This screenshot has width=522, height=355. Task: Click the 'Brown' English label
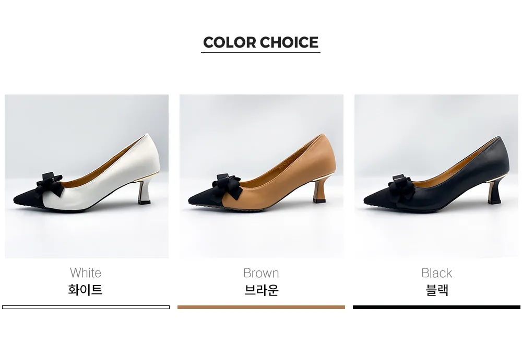(x=261, y=273)
